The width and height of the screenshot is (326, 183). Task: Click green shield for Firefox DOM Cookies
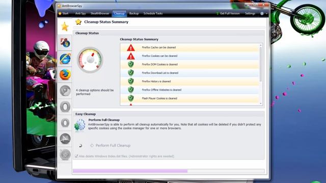tap(131, 65)
